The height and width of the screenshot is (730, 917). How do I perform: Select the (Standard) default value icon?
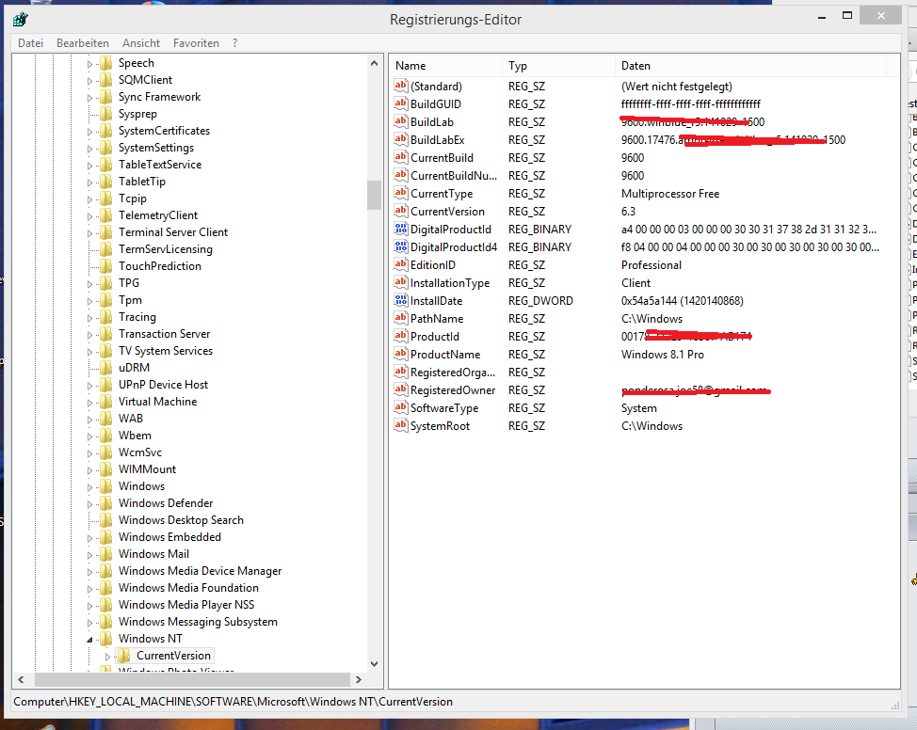[x=401, y=86]
